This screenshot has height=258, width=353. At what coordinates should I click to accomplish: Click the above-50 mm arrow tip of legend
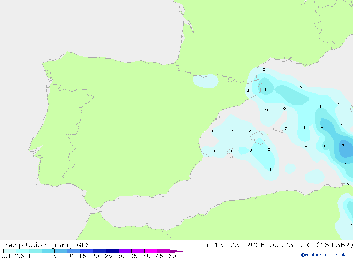[x=176, y=251]
